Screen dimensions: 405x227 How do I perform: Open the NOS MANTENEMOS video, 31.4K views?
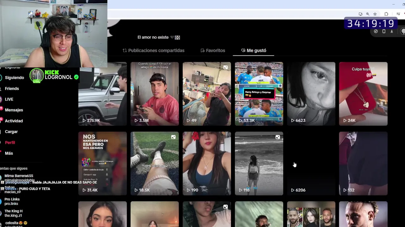pyautogui.click(x=103, y=163)
